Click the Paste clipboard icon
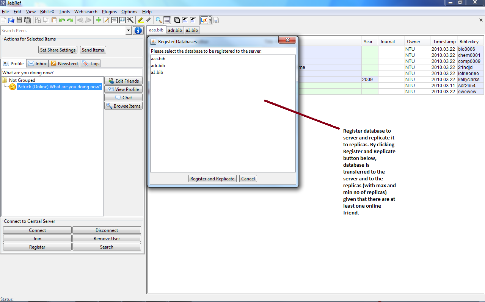The width and height of the screenshot is (485, 302). [x=54, y=20]
